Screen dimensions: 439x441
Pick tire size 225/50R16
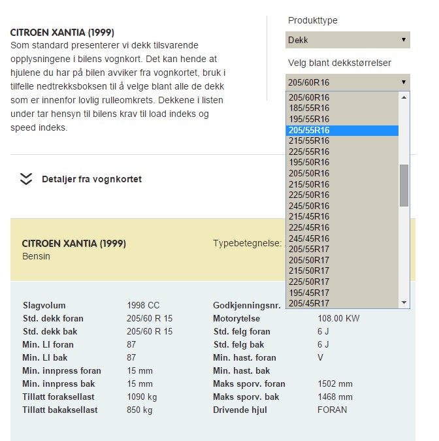342,195
